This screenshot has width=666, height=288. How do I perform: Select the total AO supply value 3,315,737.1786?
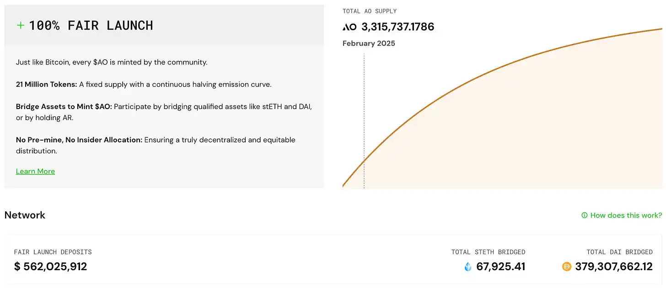tap(397, 27)
